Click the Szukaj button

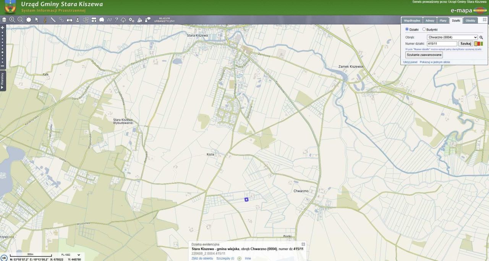466,44
